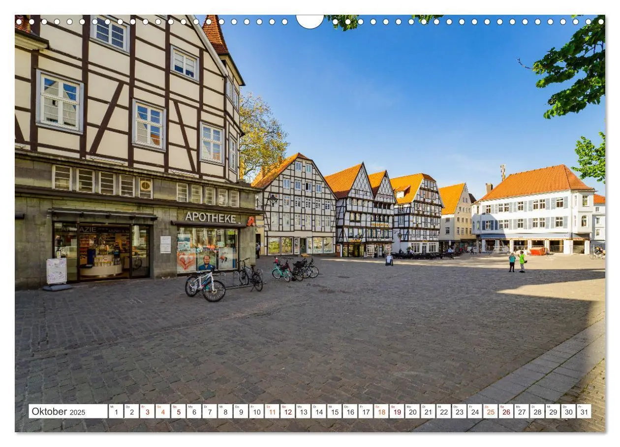
Task: Click date 14 in the calendar strip
Action: pos(318,412)
